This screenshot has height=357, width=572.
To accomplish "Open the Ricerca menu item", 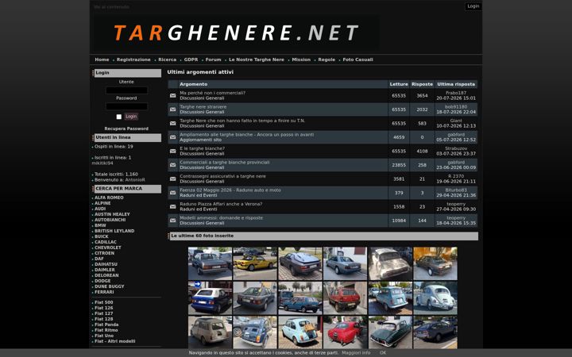I will tap(167, 59).
